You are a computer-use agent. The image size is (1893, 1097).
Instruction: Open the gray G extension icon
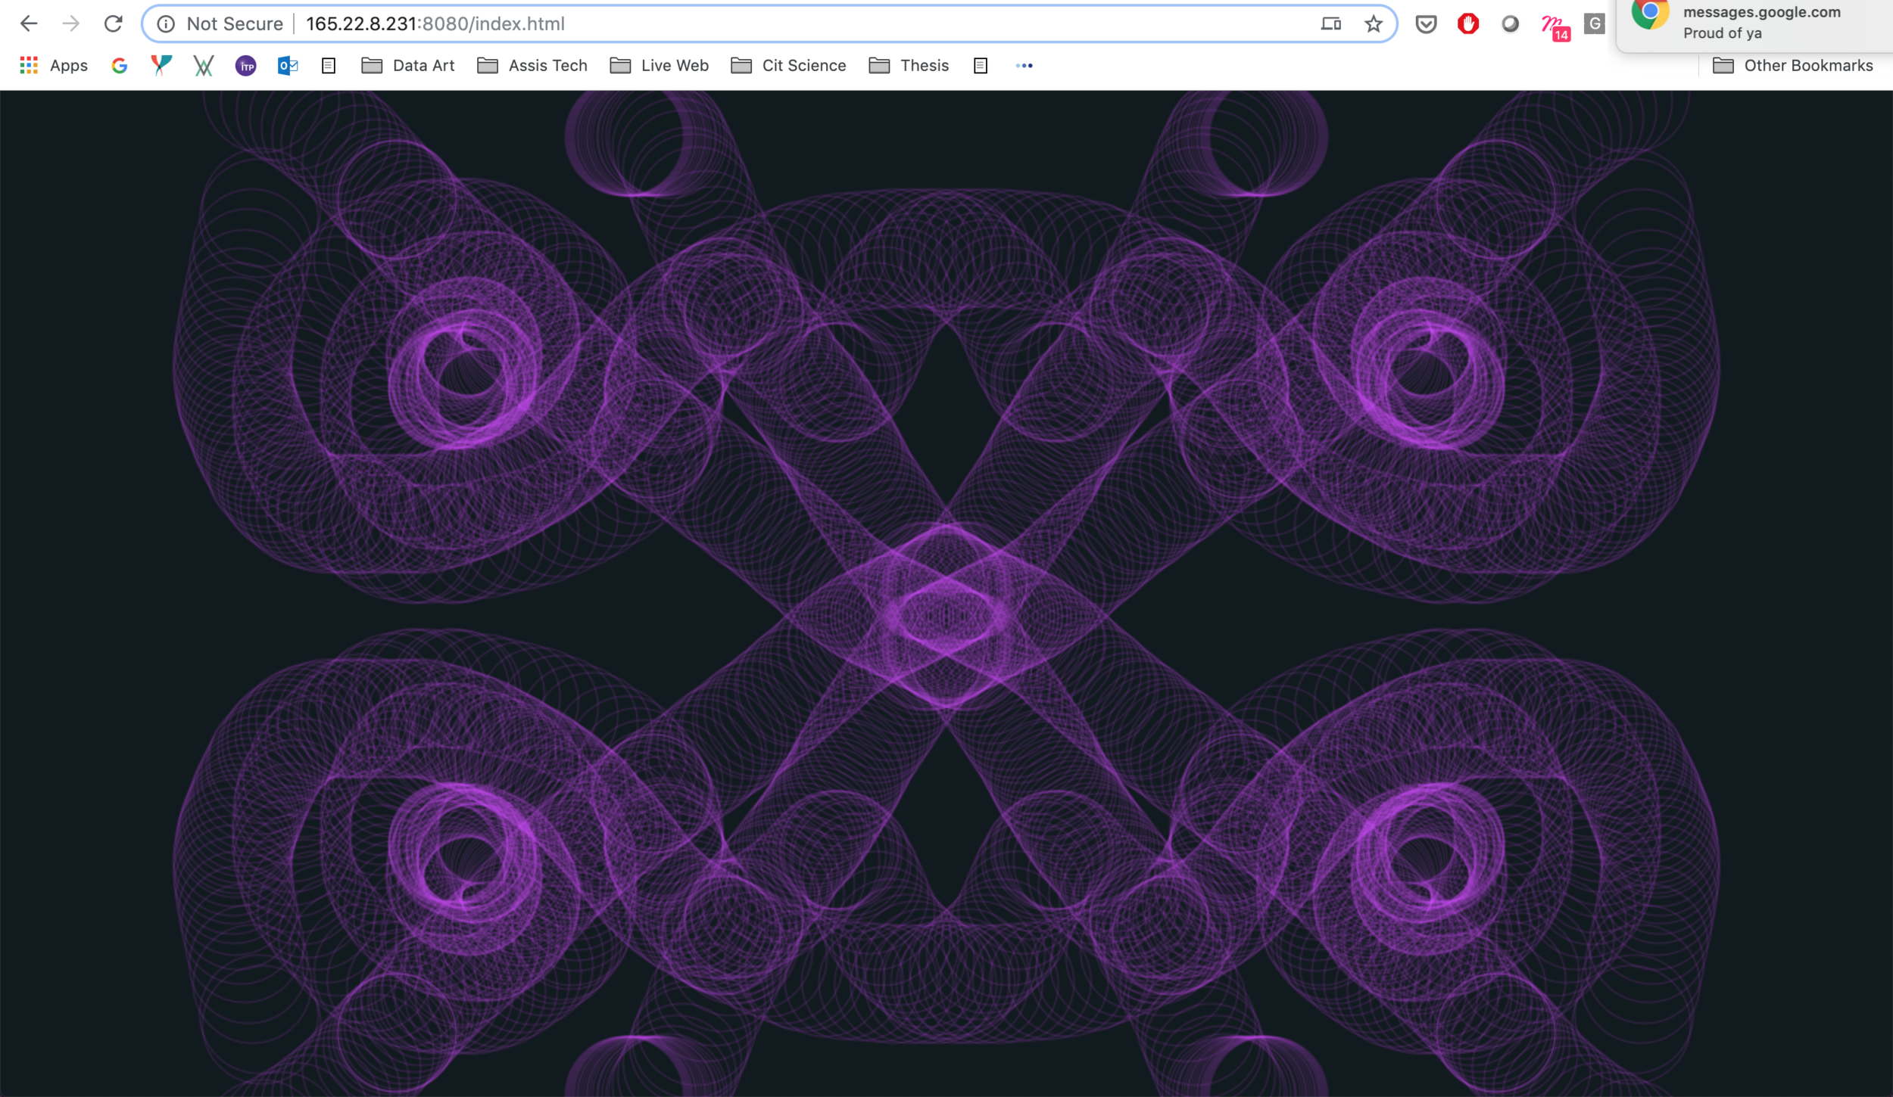(1594, 24)
